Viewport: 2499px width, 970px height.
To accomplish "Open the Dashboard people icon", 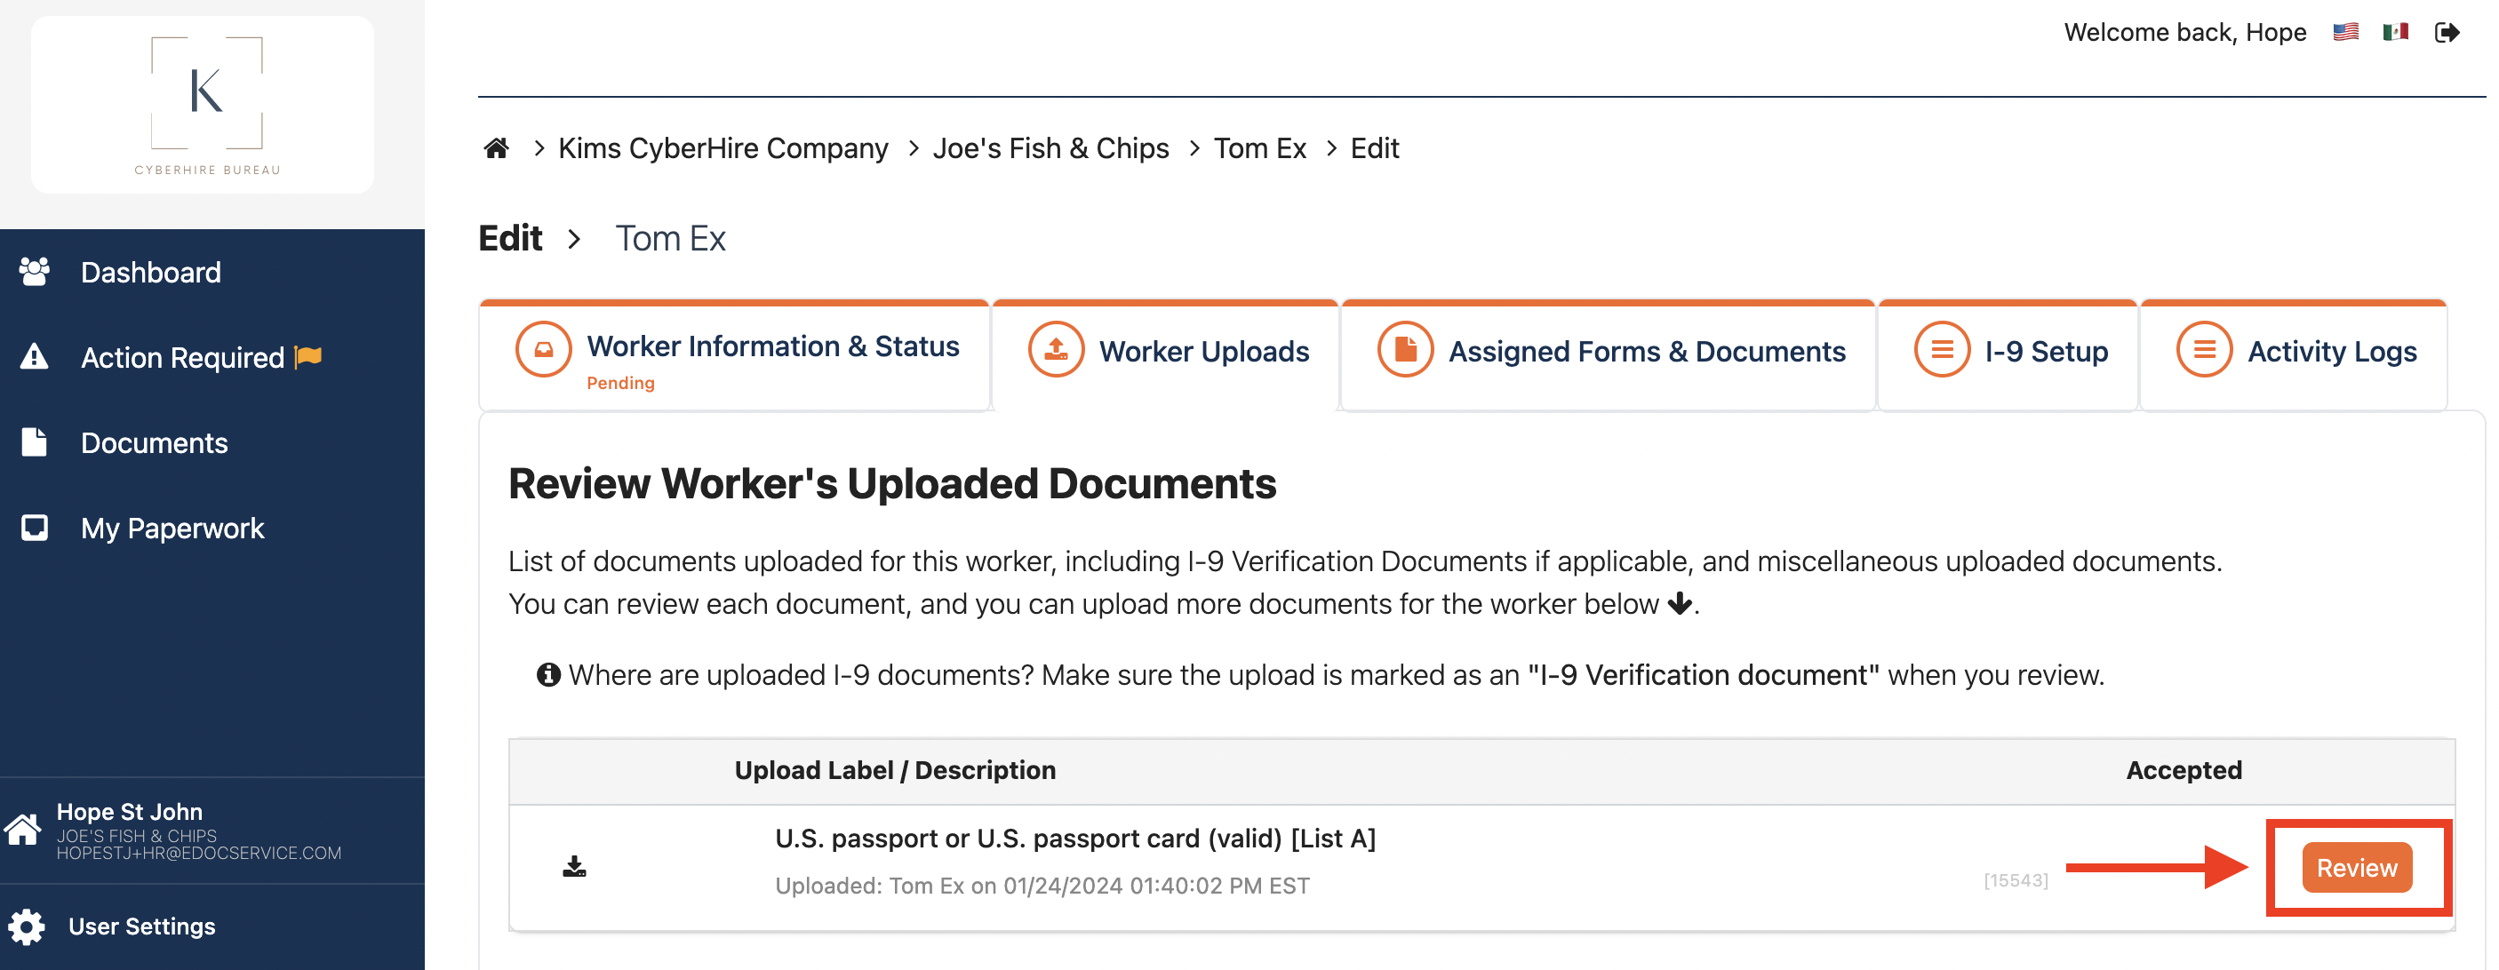I will [34, 272].
